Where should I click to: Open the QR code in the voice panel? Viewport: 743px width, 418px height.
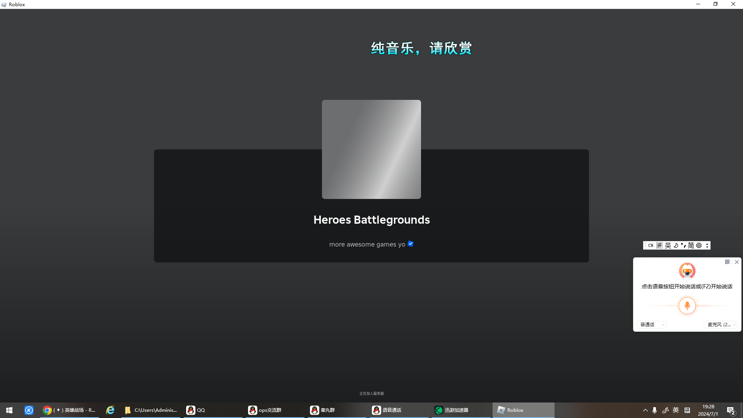(x=727, y=262)
